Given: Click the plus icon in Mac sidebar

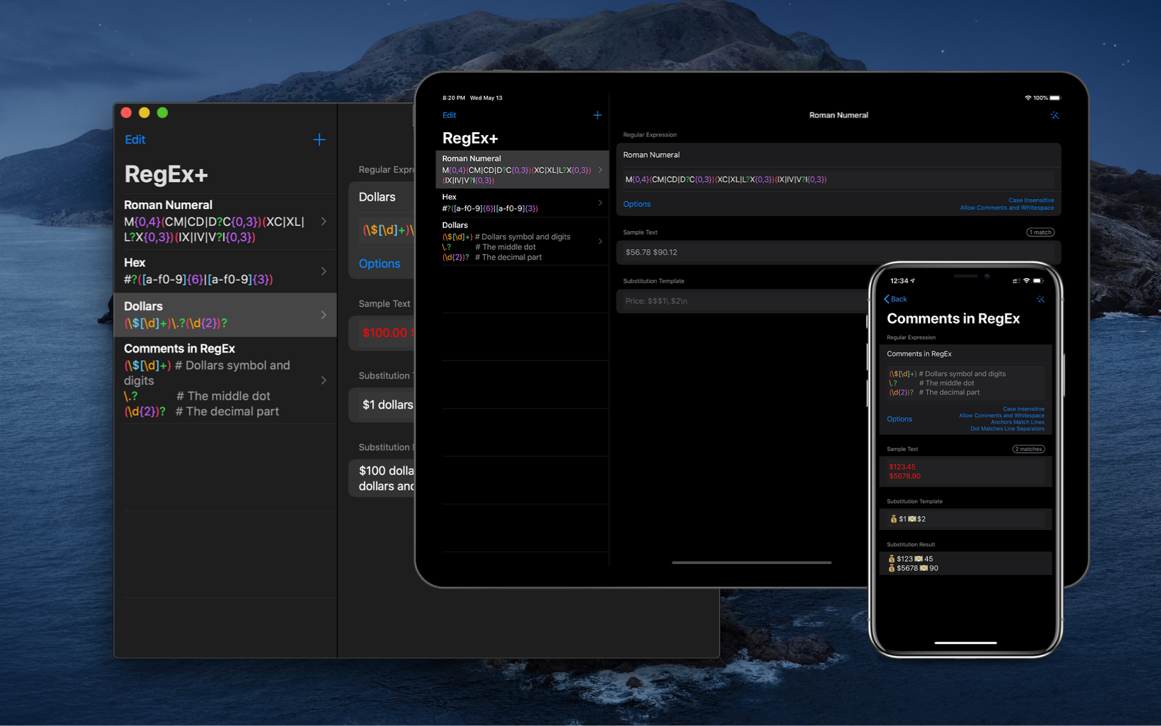Looking at the screenshot, I should 319,140.
